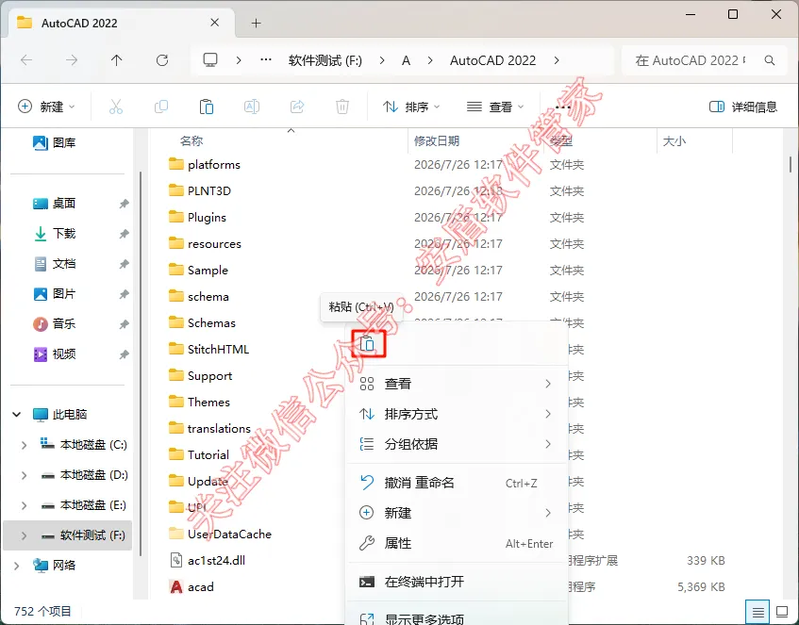Go up one folder level
Screen dimensions: 799x625
click(117, 60)
